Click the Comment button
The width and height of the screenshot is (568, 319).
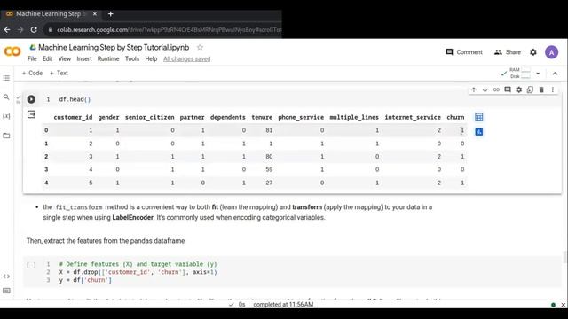coord(464,52)
